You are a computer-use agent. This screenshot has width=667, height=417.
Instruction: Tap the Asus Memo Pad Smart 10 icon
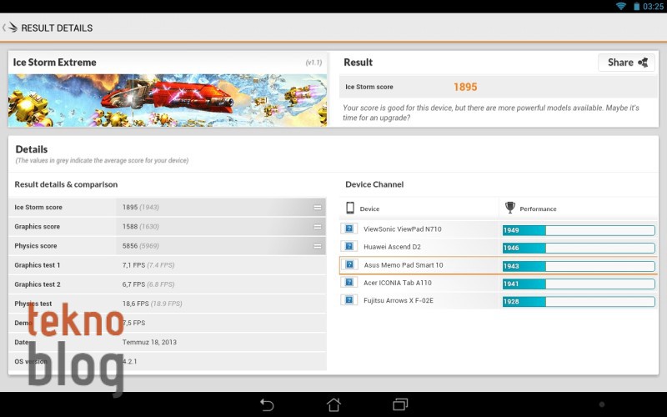pos(349,265)
